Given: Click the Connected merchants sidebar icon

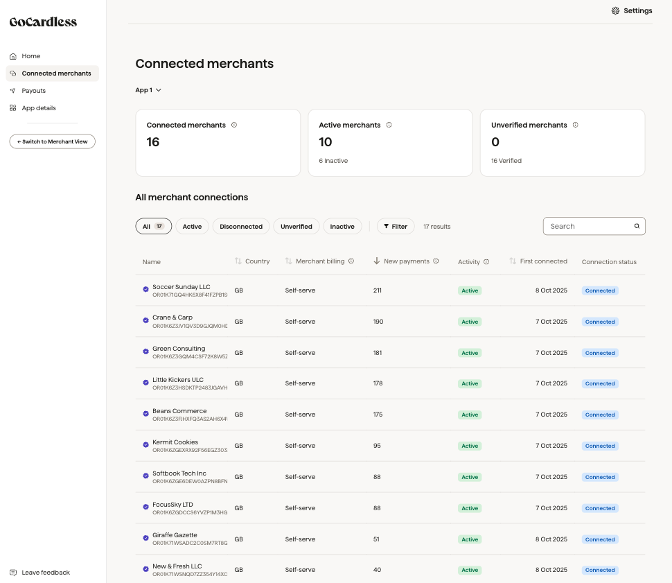Looking at the screenshot, I should 13,73.
